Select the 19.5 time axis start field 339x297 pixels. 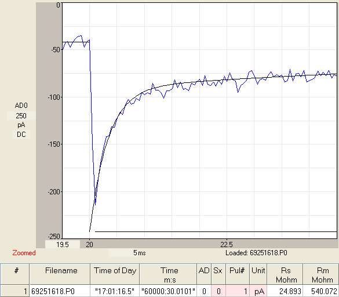(63, 244)
